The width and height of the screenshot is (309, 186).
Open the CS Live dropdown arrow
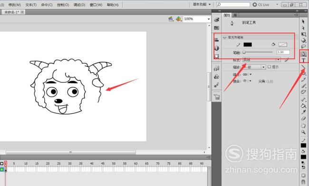point(277,4)
